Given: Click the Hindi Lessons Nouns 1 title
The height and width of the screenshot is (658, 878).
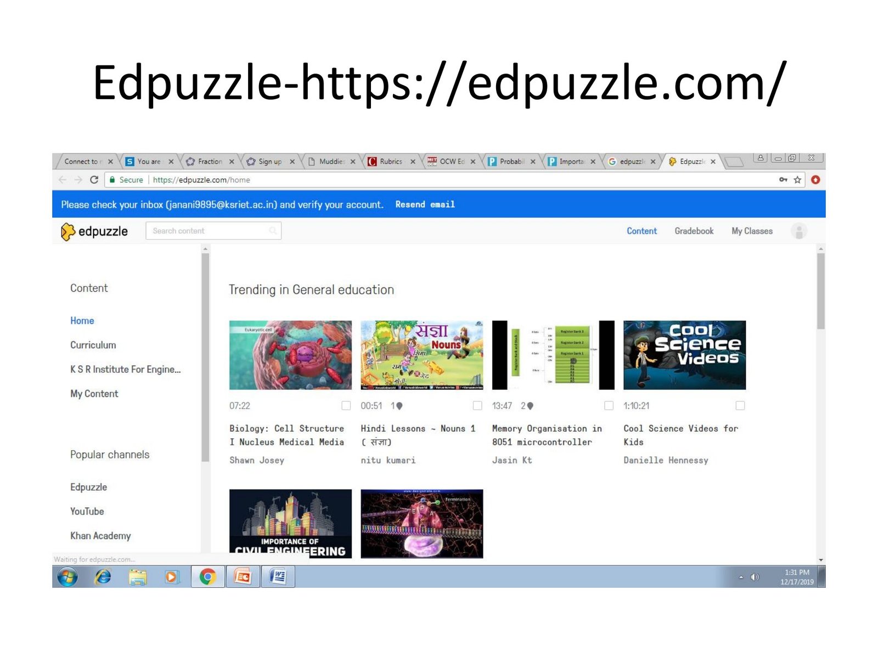Looking at the screenshot, I should [418, 435].
